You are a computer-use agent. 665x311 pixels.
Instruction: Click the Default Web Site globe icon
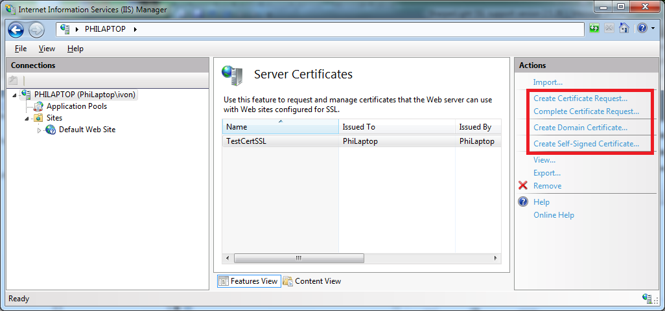[51, 130]
